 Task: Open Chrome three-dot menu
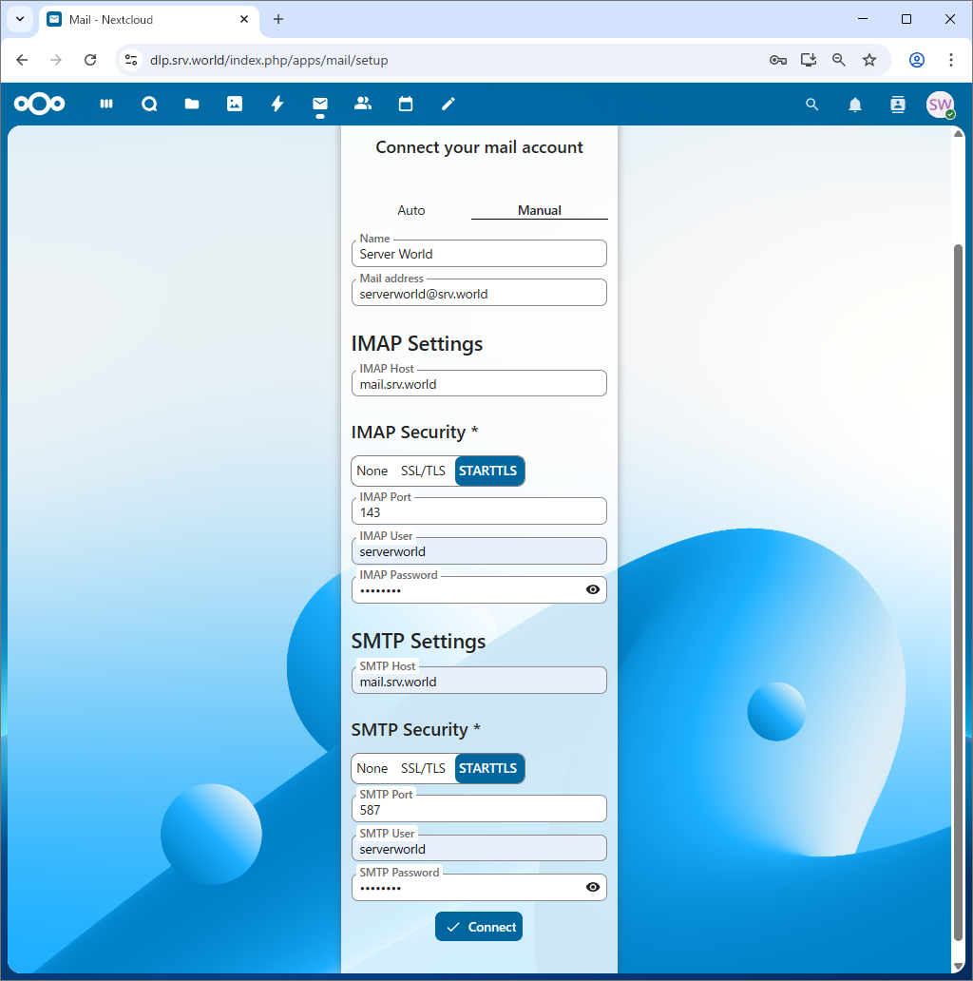point(951,60)
